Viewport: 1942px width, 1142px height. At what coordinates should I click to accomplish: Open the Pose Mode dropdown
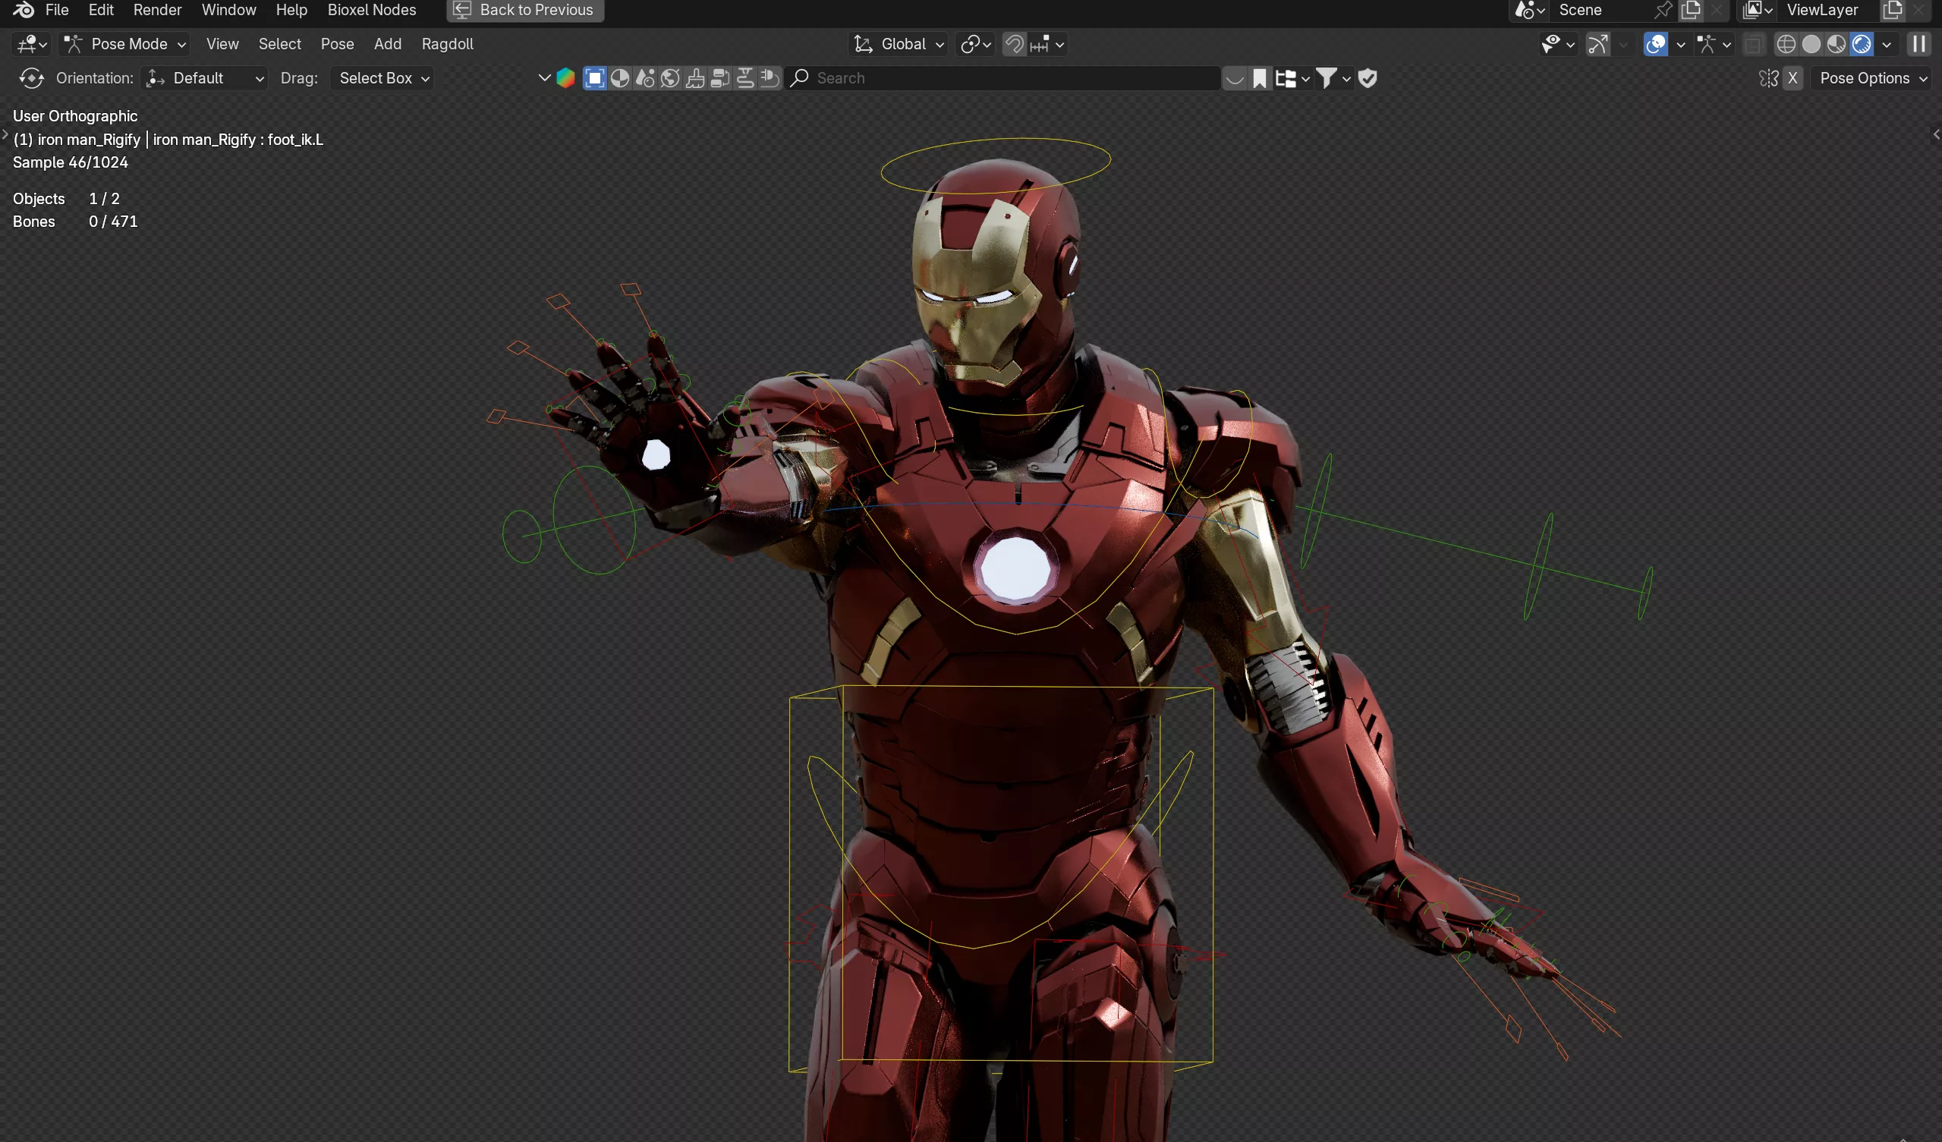(125, 44)
